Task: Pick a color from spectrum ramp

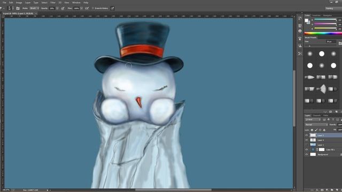Action: tap(323, 33)
